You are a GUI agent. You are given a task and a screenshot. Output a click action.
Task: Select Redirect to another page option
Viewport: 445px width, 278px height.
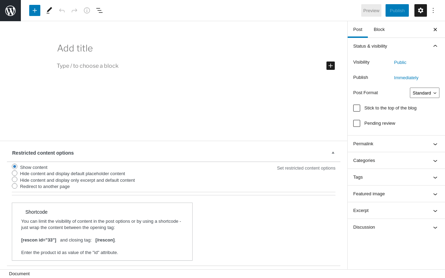point(15,186)
